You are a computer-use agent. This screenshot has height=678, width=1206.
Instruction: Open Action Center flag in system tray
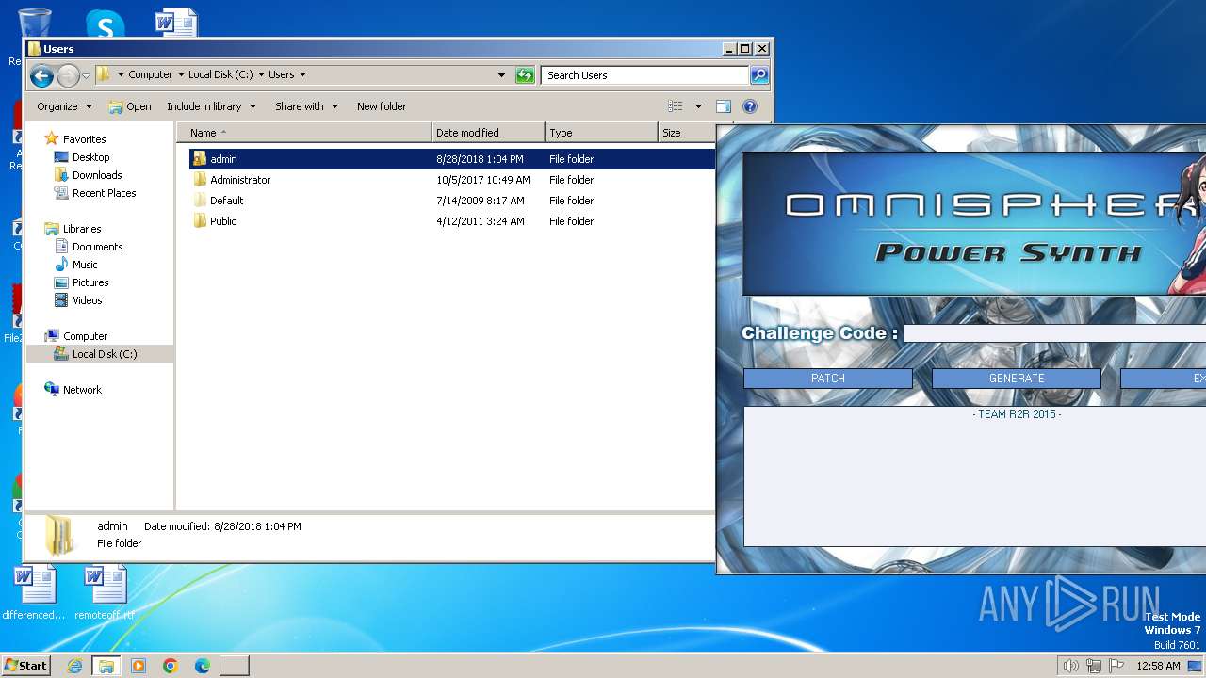pyautogui.click(x=1116, y=666)
